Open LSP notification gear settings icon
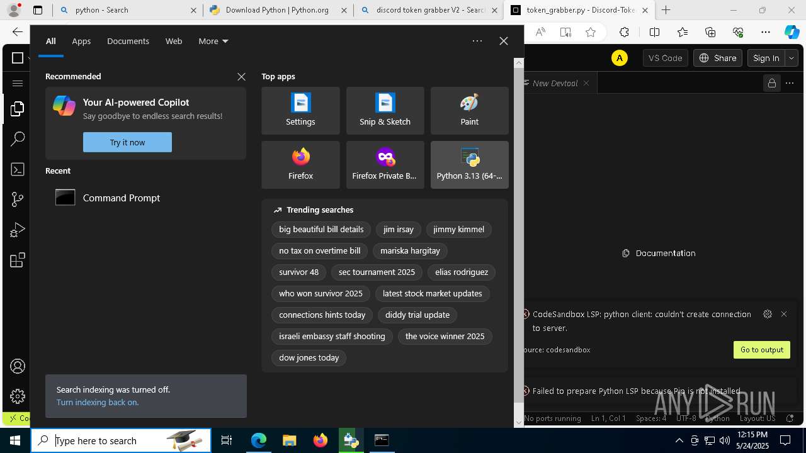This screenshot has height=453, width=806. point(767,314)
